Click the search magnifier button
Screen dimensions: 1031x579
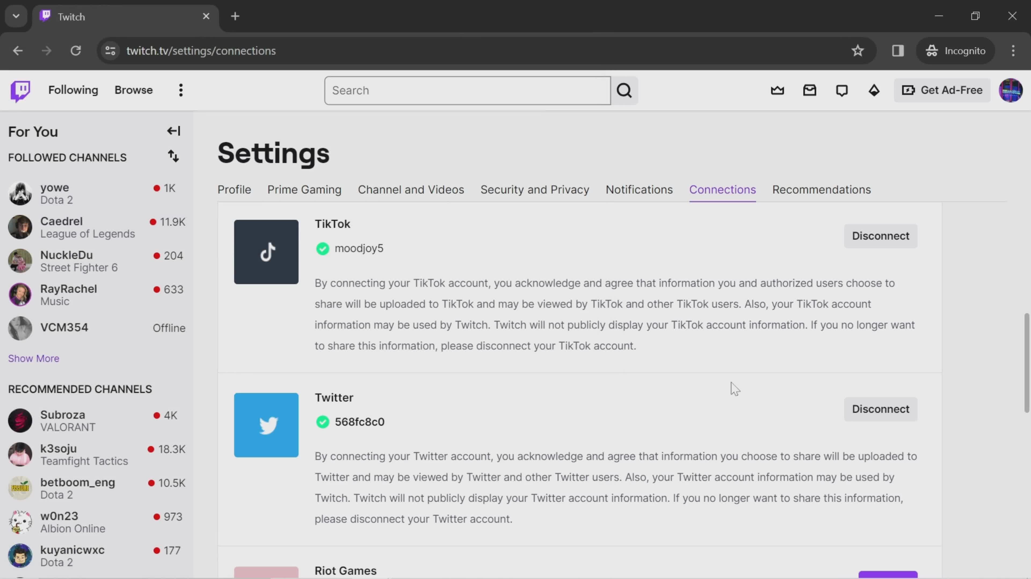coord(624,91)
